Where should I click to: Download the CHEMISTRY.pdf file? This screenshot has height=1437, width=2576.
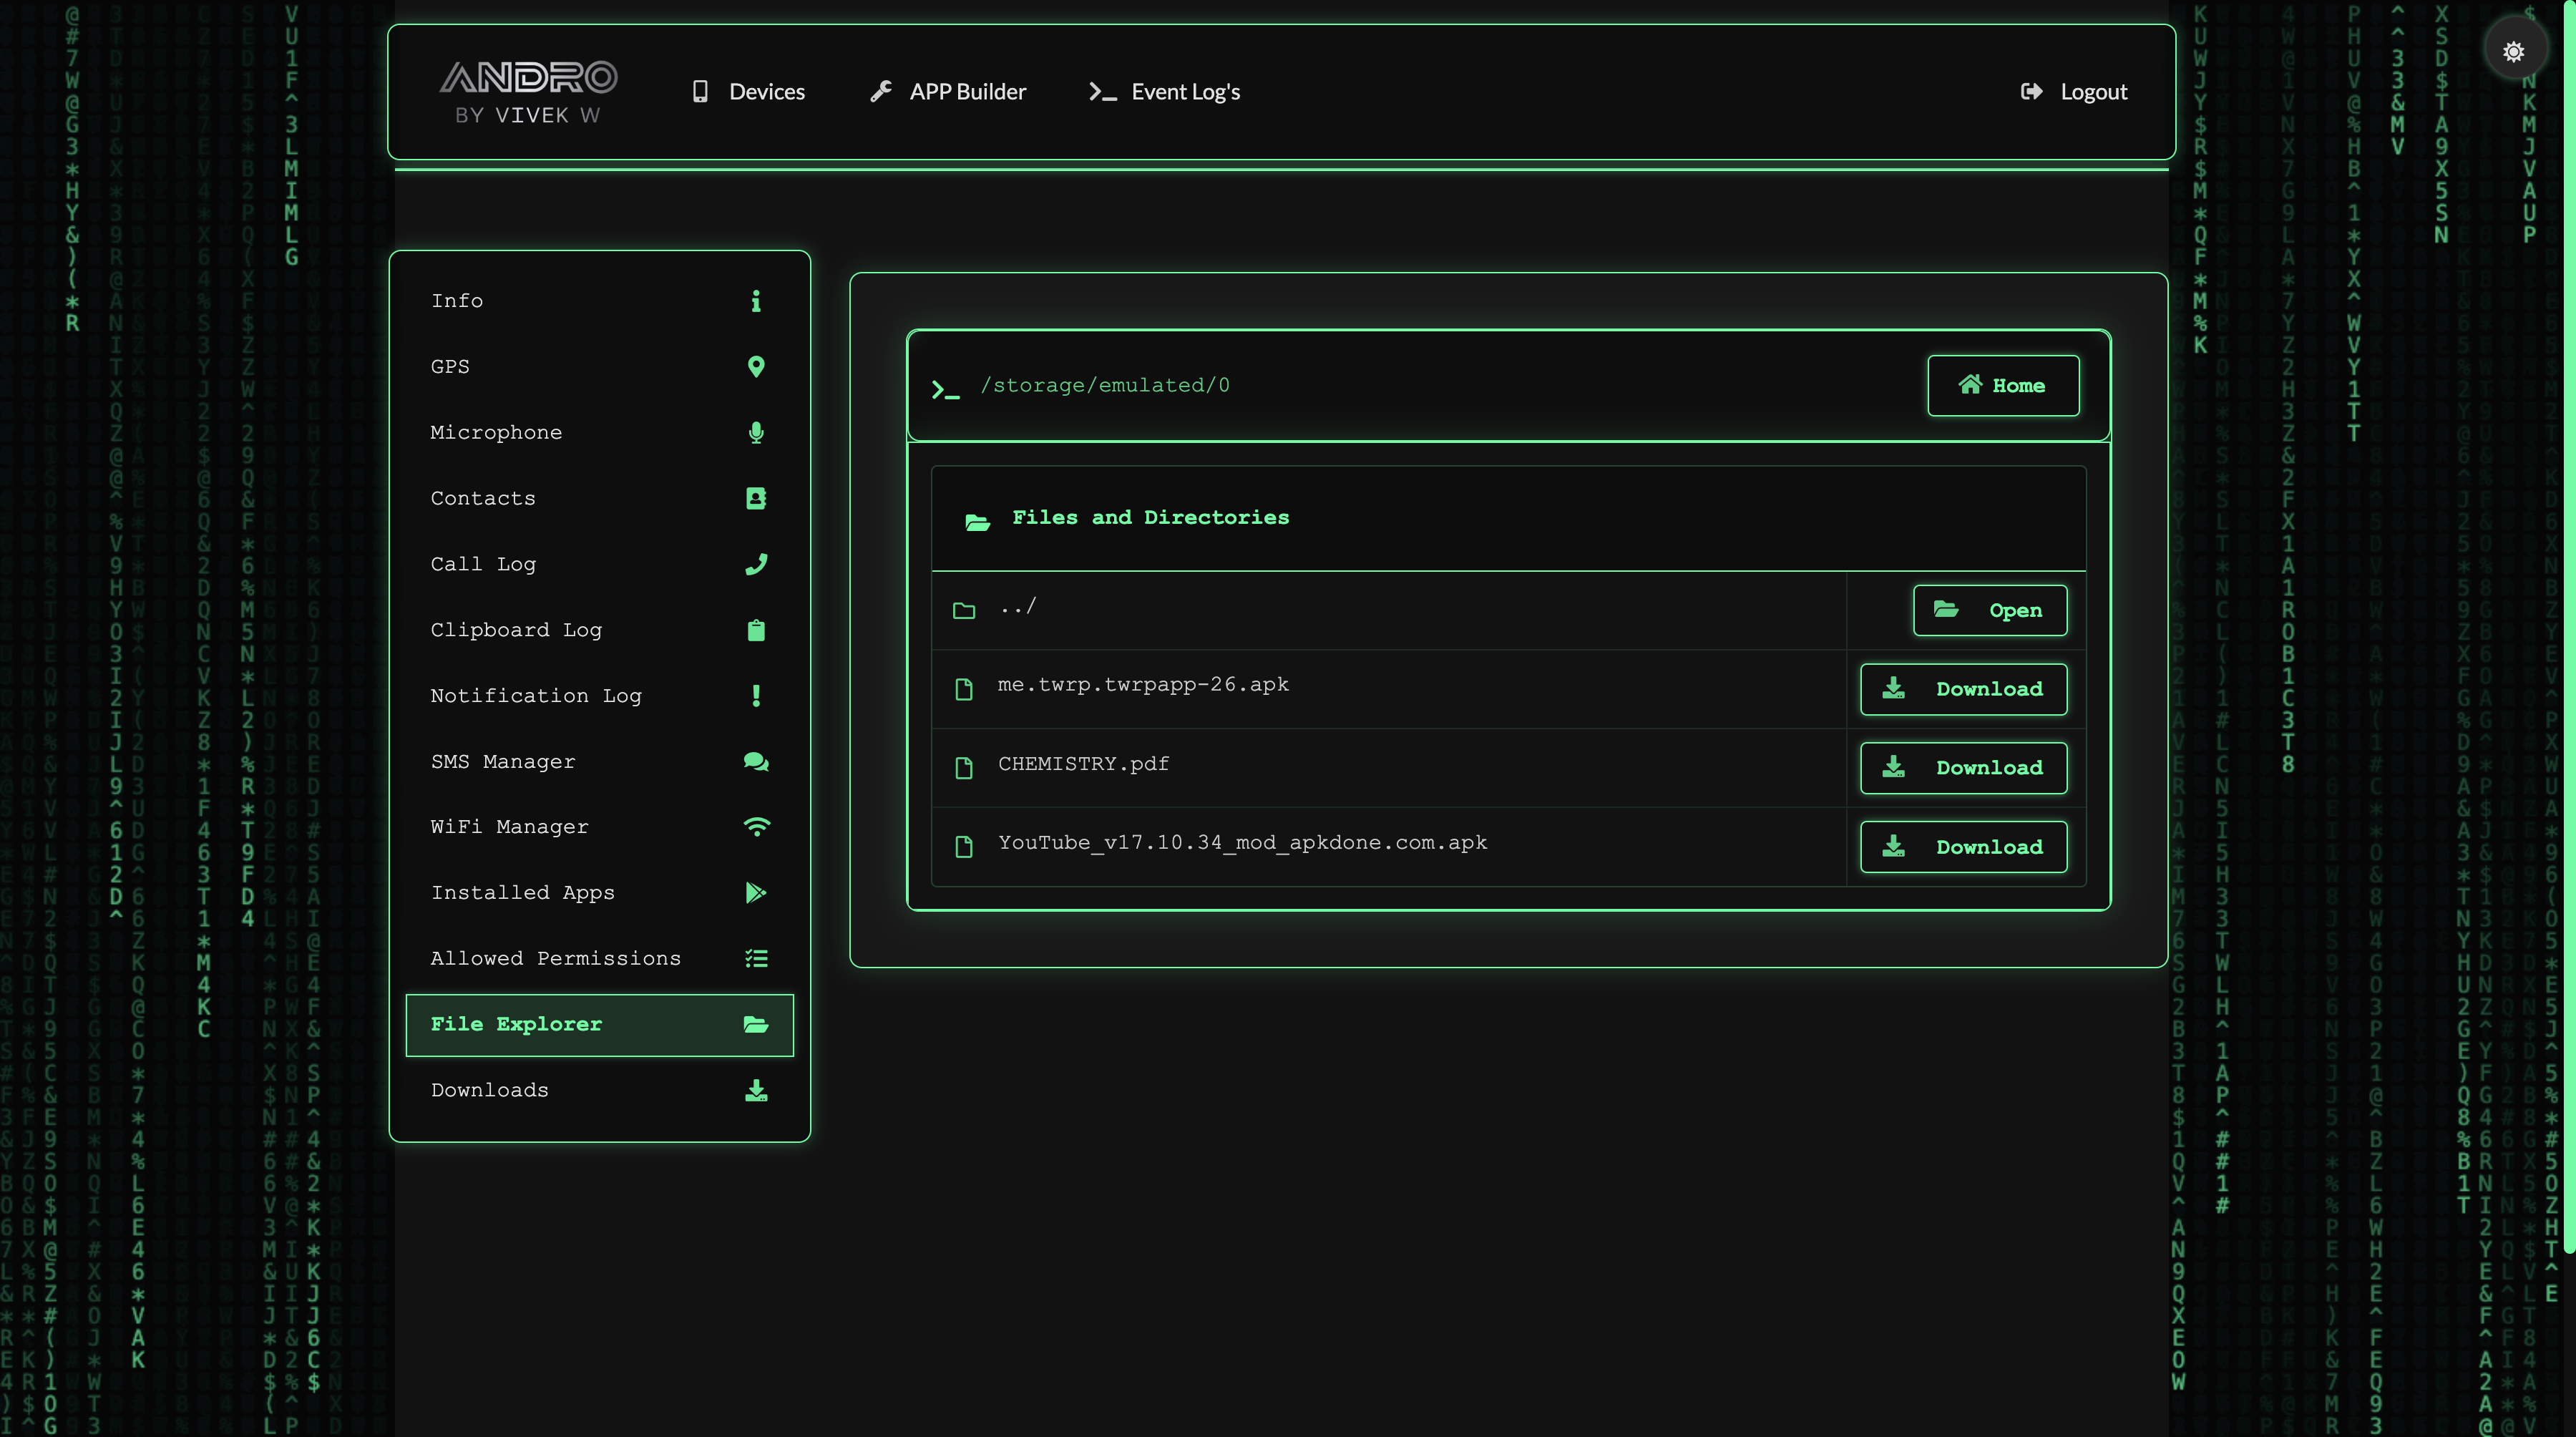1963,767
